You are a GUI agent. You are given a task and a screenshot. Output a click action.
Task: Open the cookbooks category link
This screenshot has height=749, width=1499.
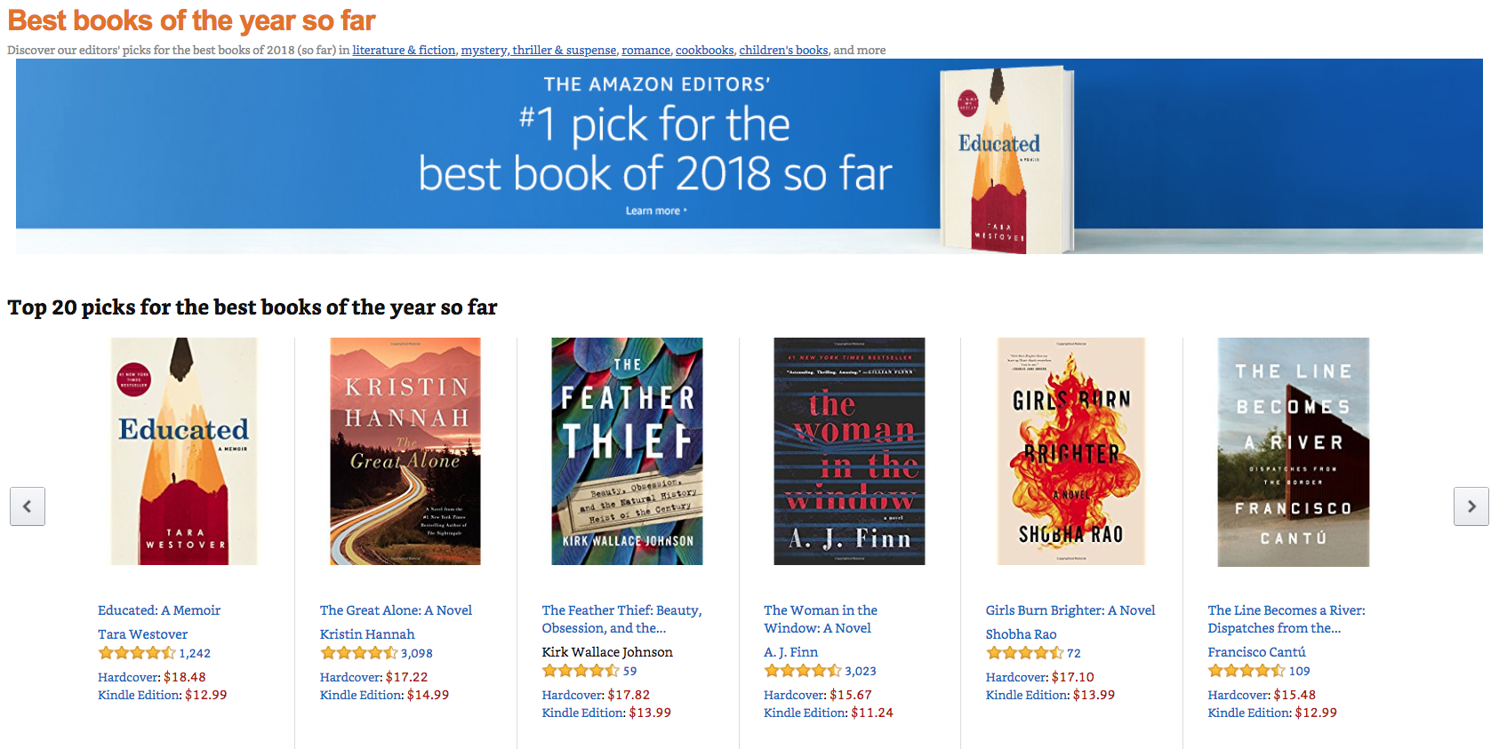pos(704,50)
